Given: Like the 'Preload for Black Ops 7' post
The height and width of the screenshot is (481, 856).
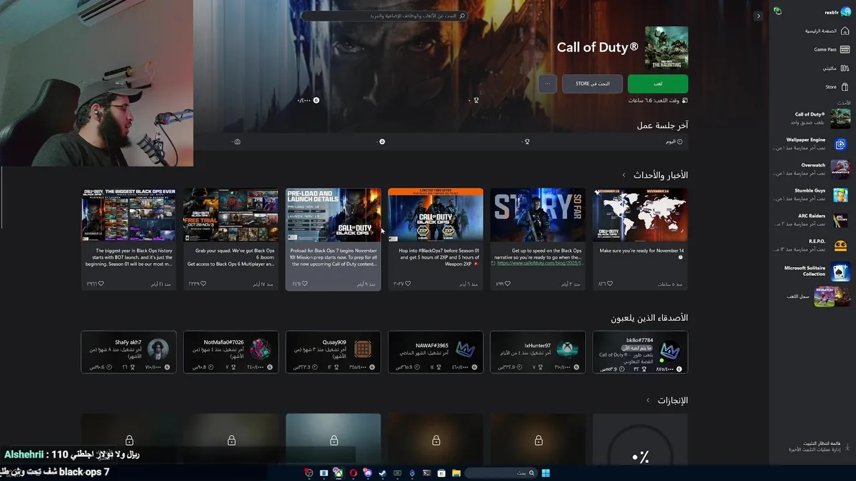Looking at the screenshot, I should tap(305, 284).
